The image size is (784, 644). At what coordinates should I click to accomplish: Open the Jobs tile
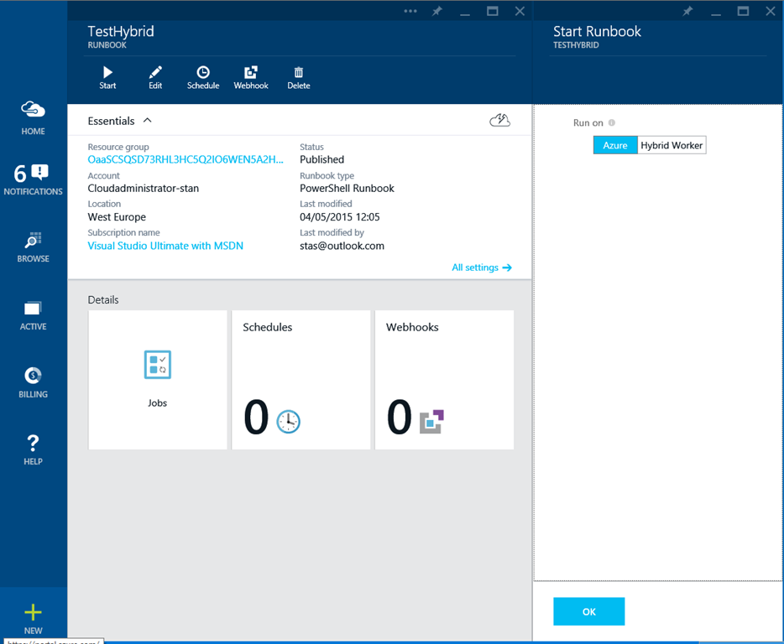point(158,380)
